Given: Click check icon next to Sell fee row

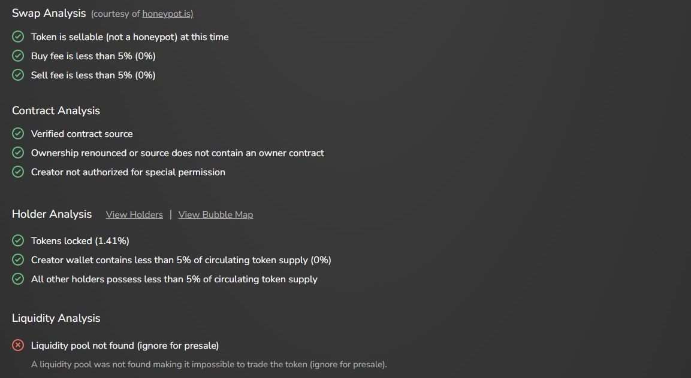Looking at the screenshot, I should tap(18, 75).
